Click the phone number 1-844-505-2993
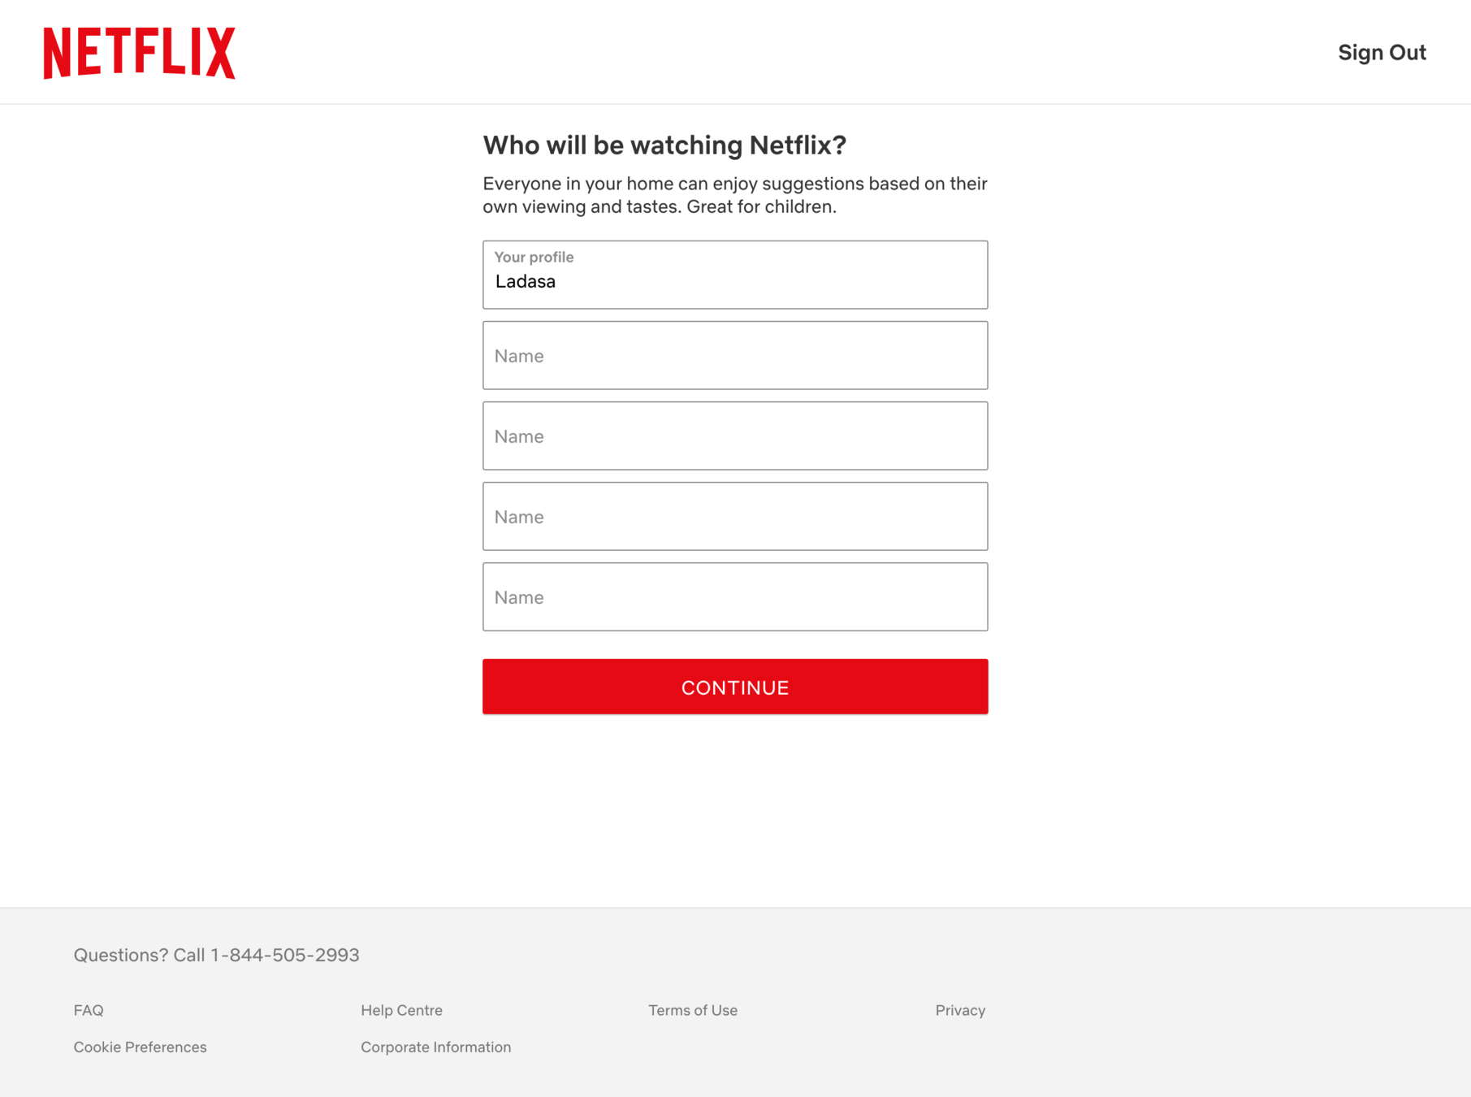Image resolution: width=1471 pixels, height=1097 pixels. (285, 955)
